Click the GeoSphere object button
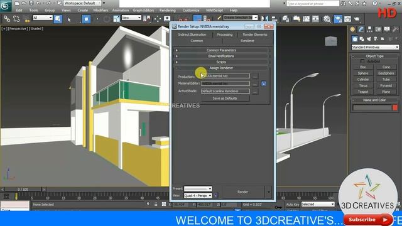The image size is (402, 226). 386,73
